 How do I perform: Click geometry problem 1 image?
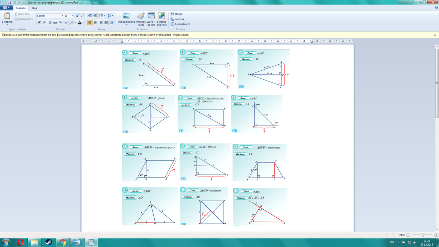coord(149,69)
